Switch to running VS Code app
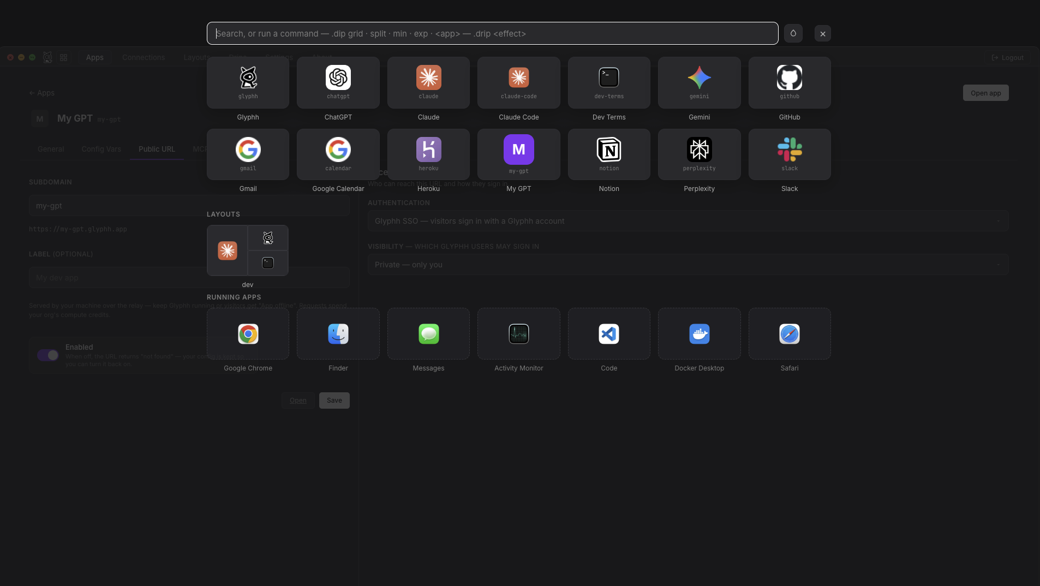This screenshot has width=1040, height=586. click(609, 333)
